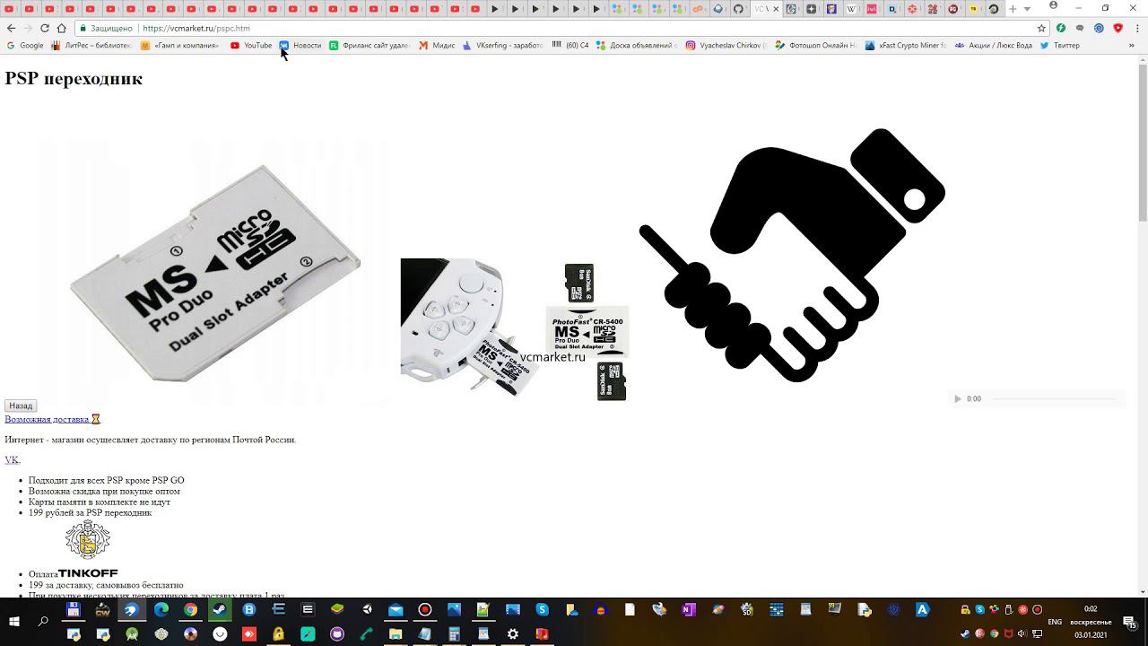Open the Mail app from taskbar
1148x646 pixels.
(396, 609)
